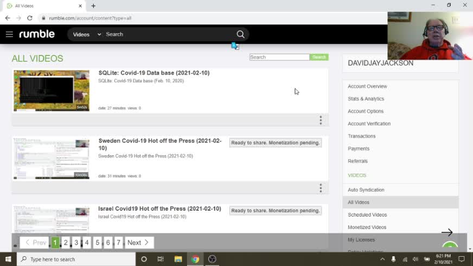This screenshot has width=473, height=266.
Task: Open Monetized Videos in sidebar
Action: tap(367, 227)
